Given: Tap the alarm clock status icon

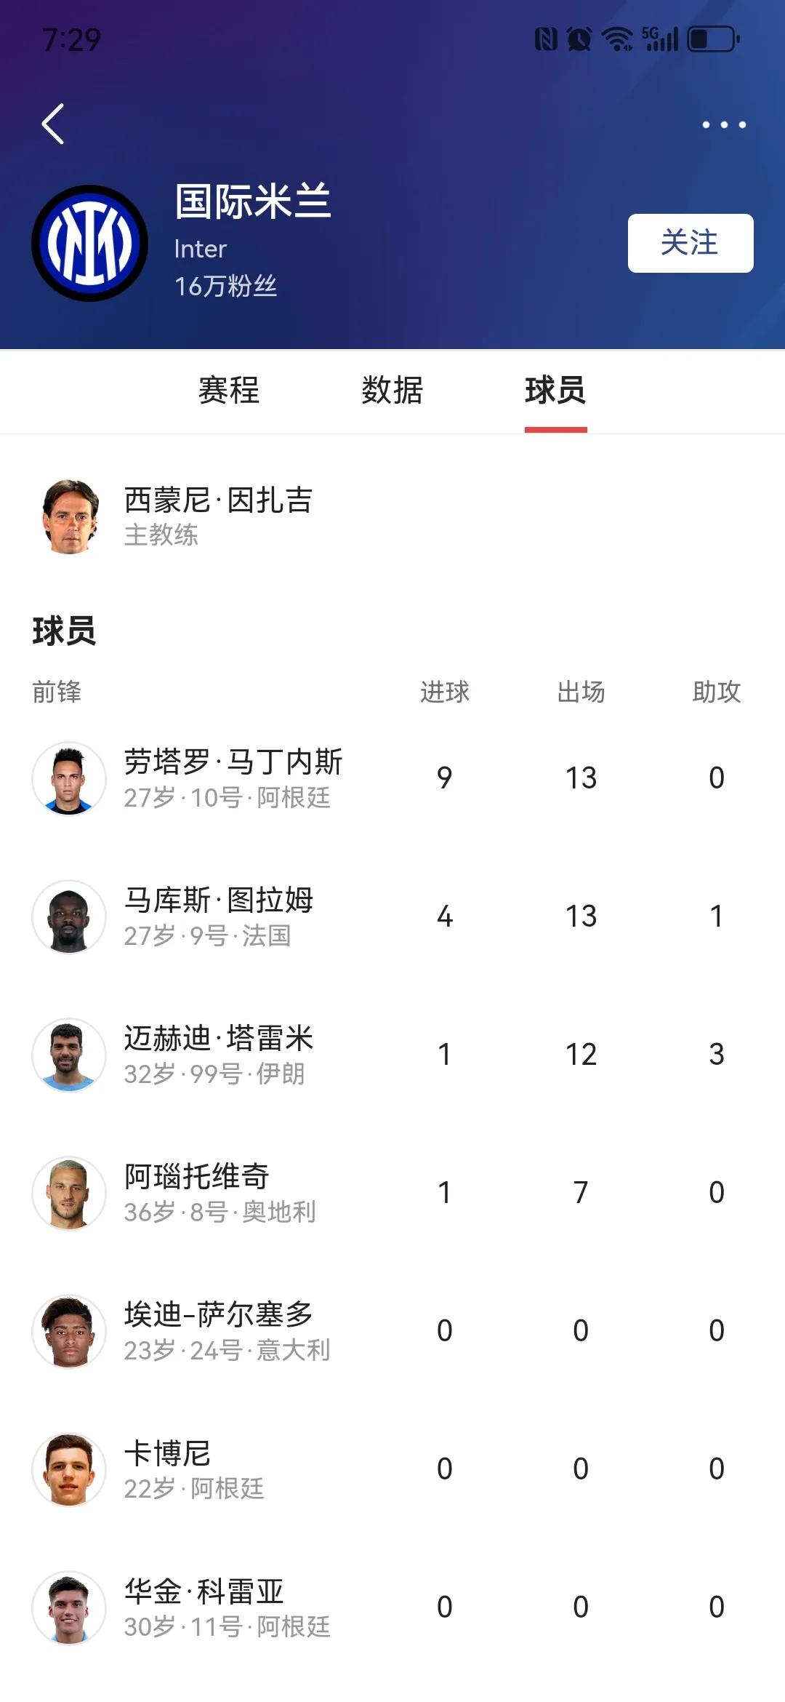Looking at the screenshot, I should pyautogui.click(x=579, y=39).
